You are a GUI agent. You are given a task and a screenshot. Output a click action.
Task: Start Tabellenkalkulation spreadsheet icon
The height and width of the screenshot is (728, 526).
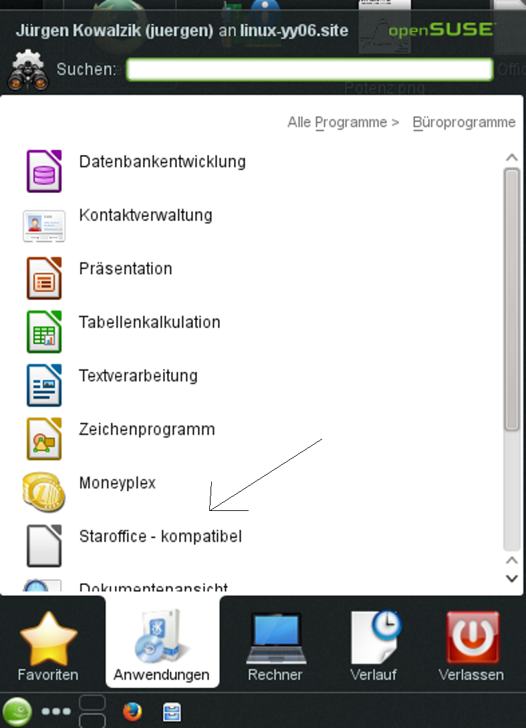[x=44, y=331]
